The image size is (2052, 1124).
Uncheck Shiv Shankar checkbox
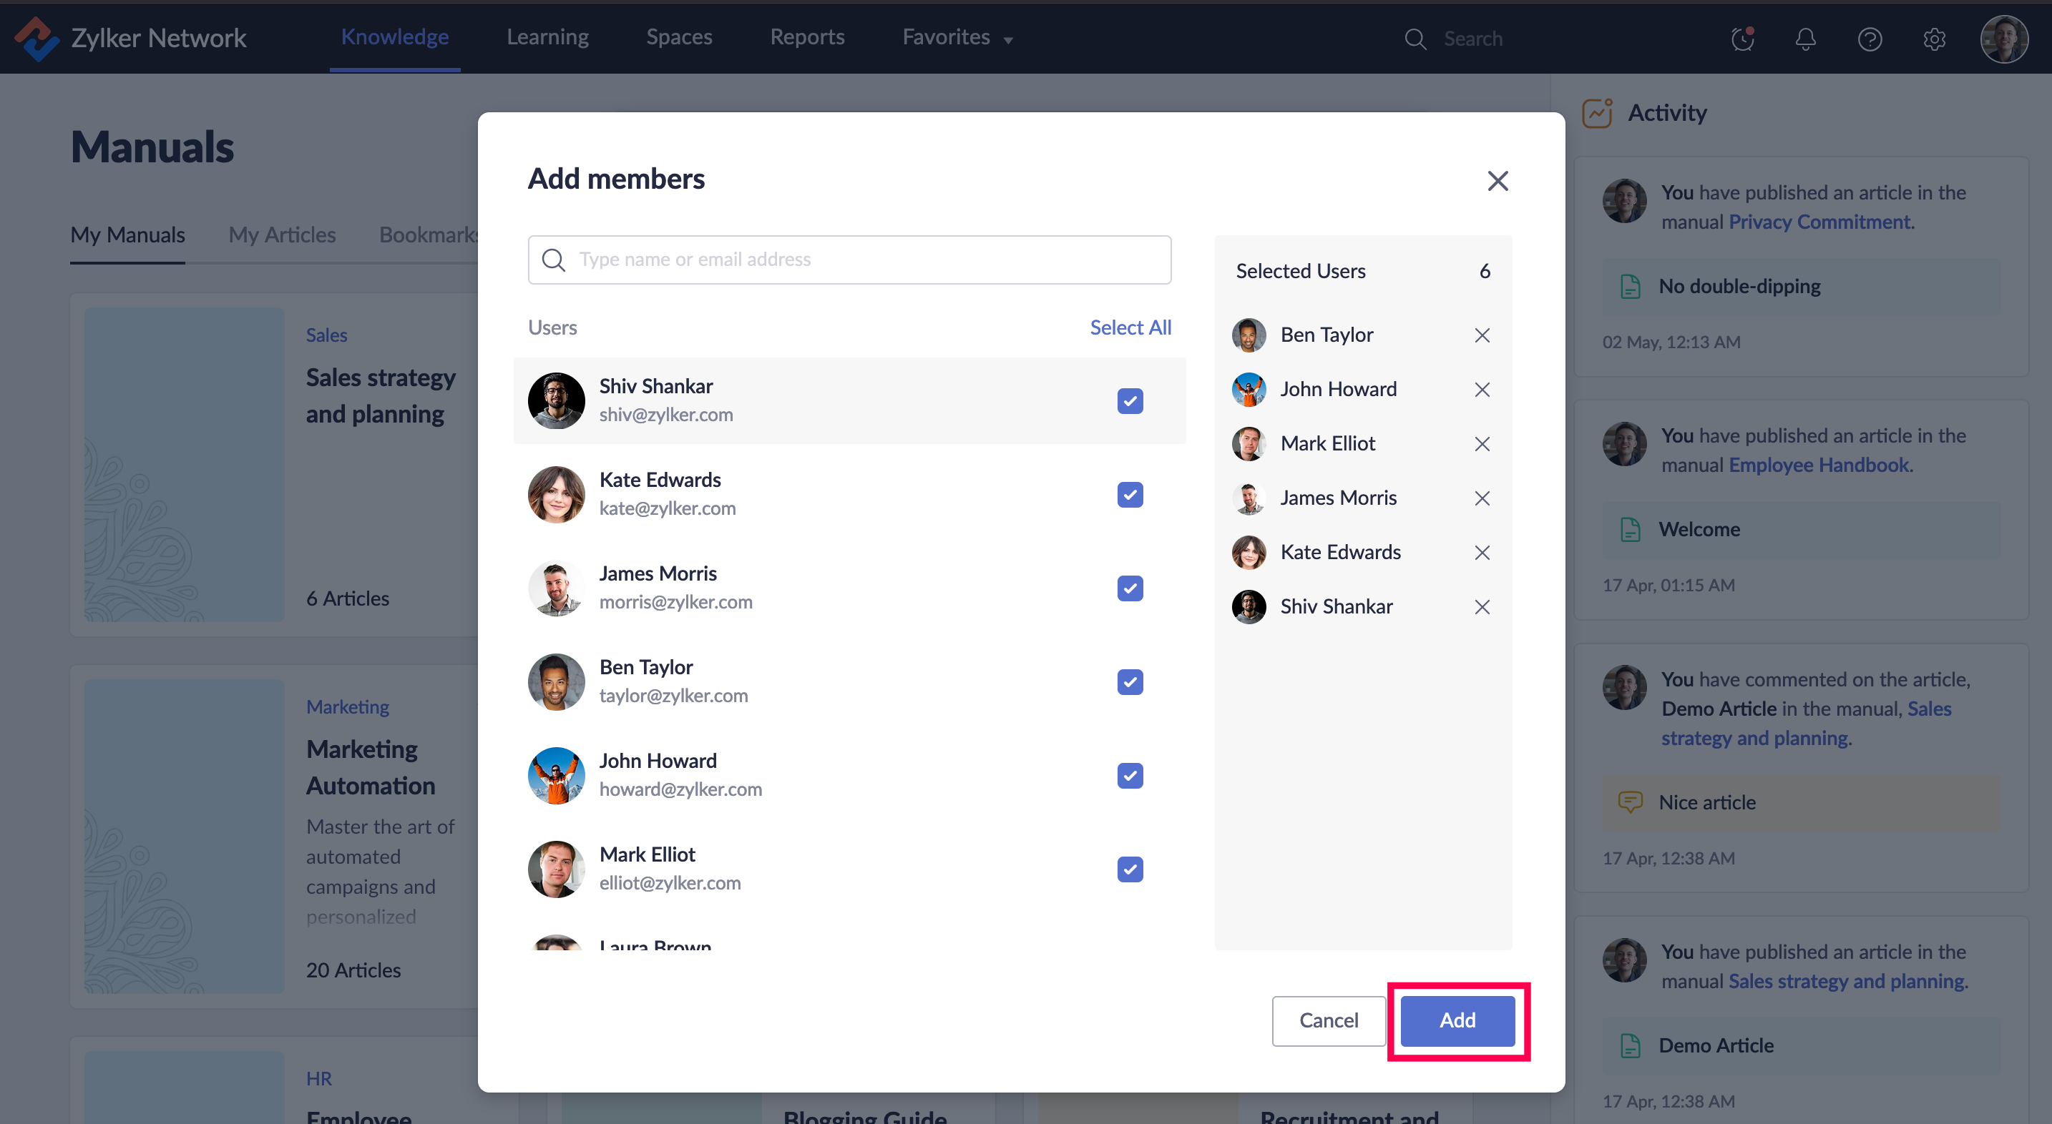(1130, 400)
